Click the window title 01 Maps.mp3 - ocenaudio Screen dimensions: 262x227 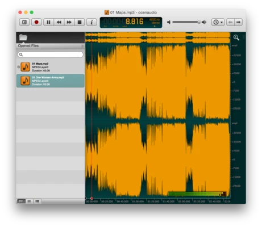[x=134, y=12]
